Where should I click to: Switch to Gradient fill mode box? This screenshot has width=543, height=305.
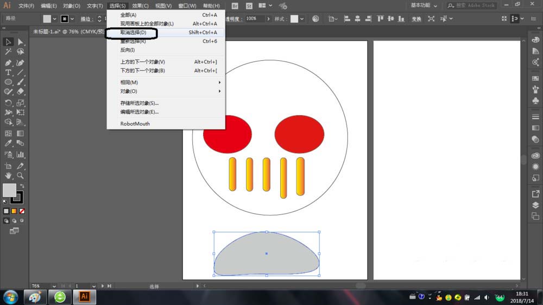point(14,211)
